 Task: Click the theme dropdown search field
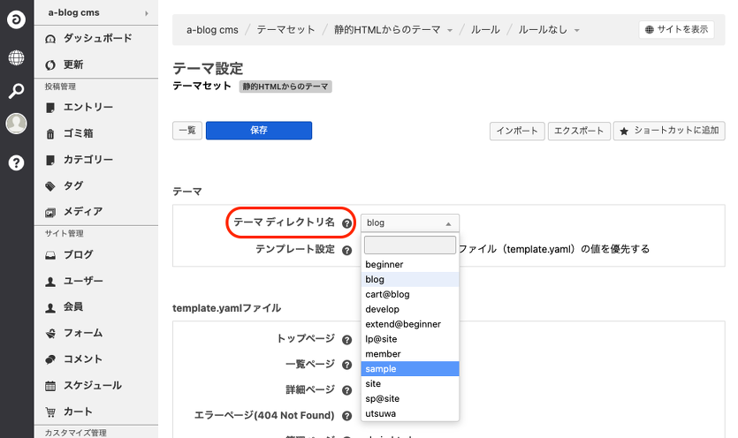409,245
